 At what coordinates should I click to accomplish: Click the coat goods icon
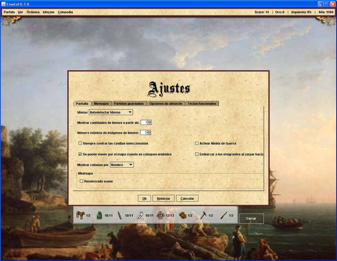160,215
